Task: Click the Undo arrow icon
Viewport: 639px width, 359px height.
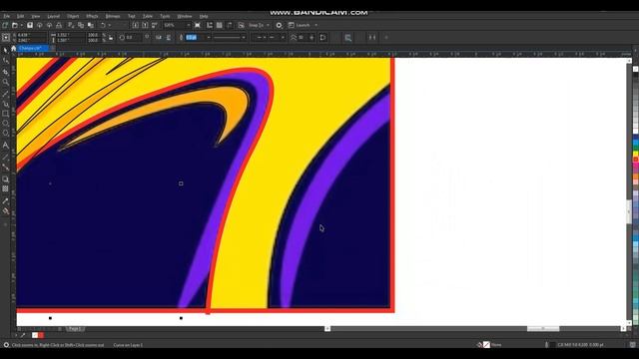Action: [x=103, y=25]
